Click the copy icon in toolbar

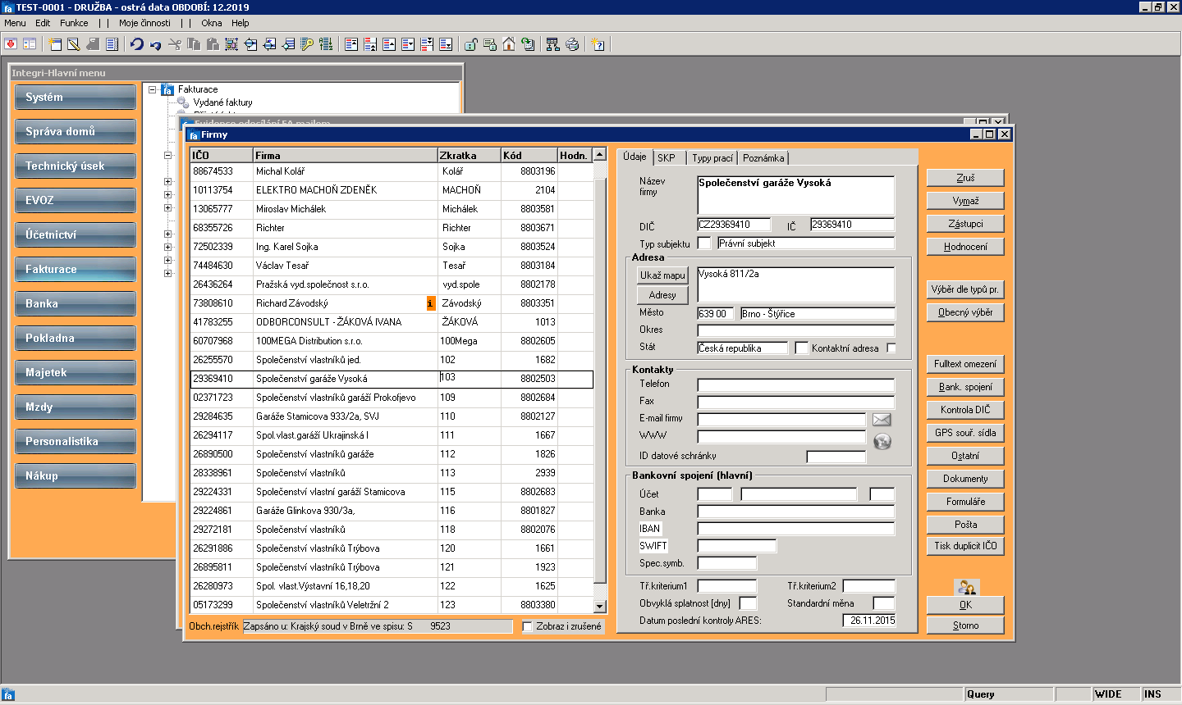click(194, 44)
